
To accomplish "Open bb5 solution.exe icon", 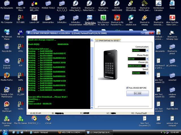I will point(131,20).
